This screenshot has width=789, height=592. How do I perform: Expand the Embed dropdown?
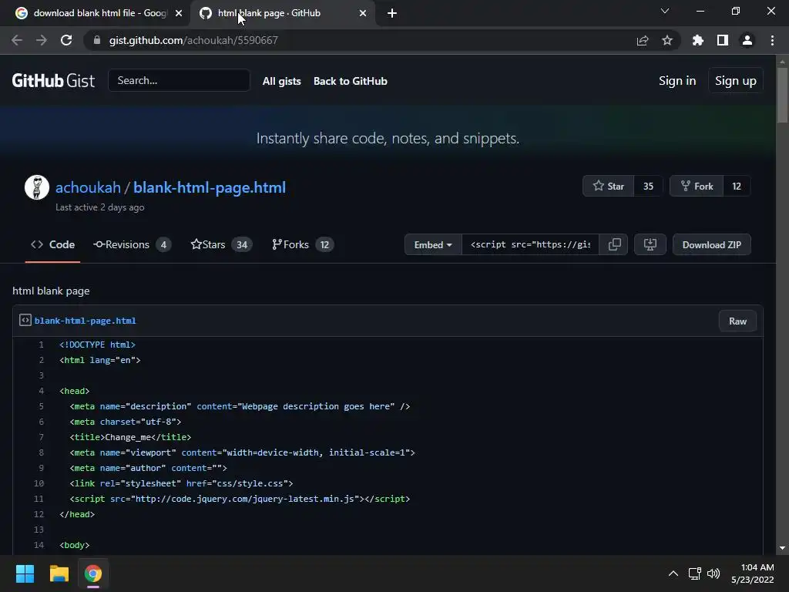point(433,244)
